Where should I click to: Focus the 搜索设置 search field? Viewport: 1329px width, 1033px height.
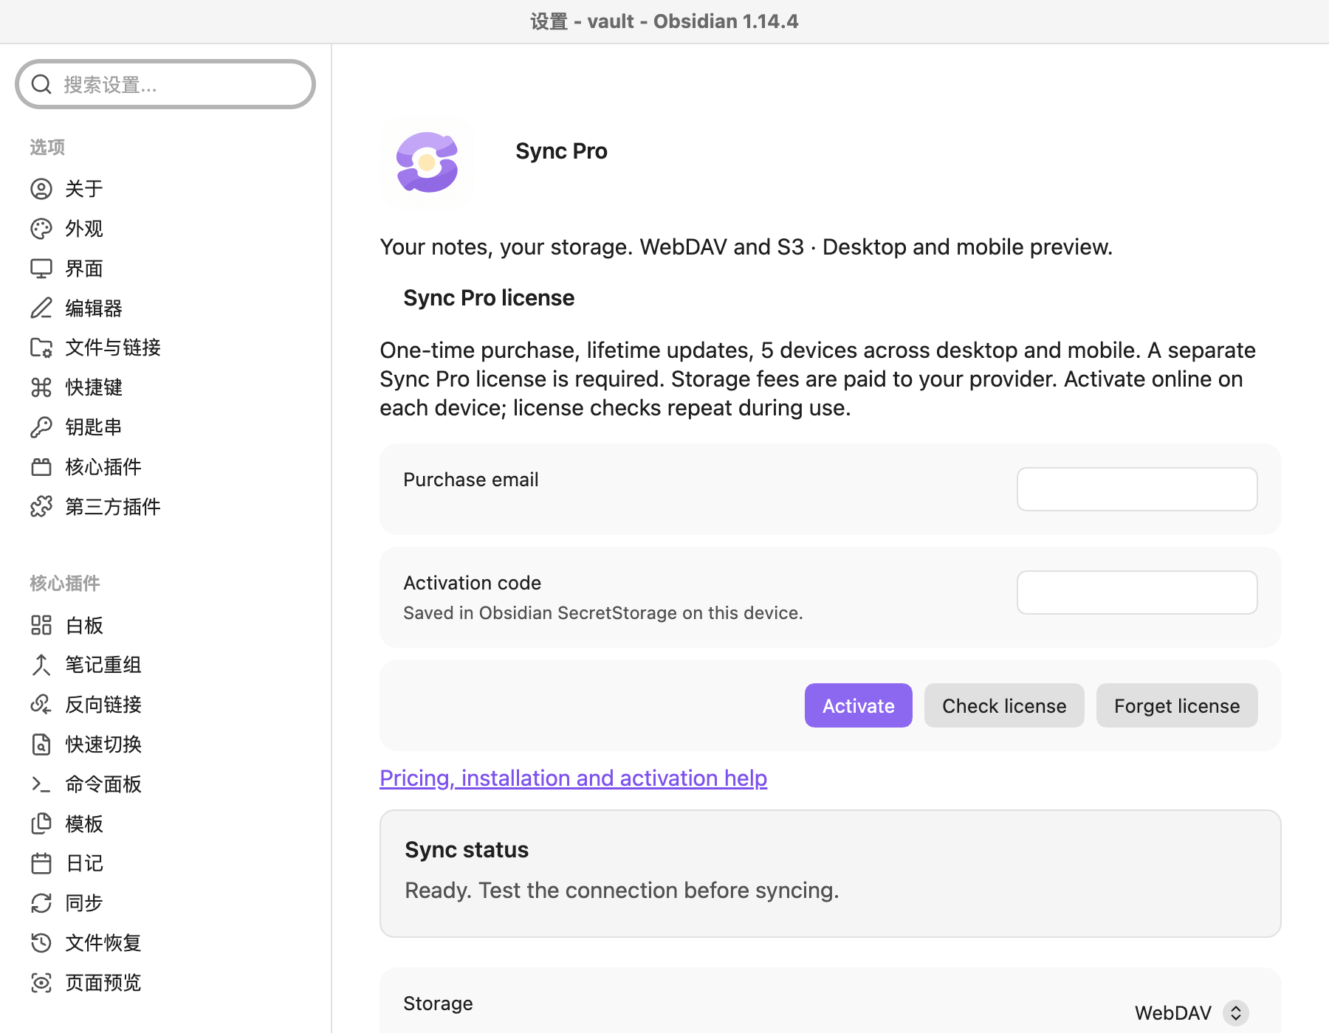[x=165, y=84]
